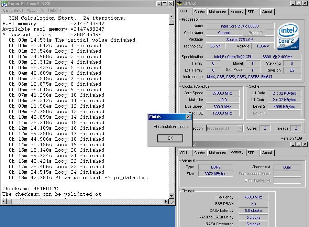Click the Revision value 'B2'
Screen dimensions: 309x227
(292, 70)
